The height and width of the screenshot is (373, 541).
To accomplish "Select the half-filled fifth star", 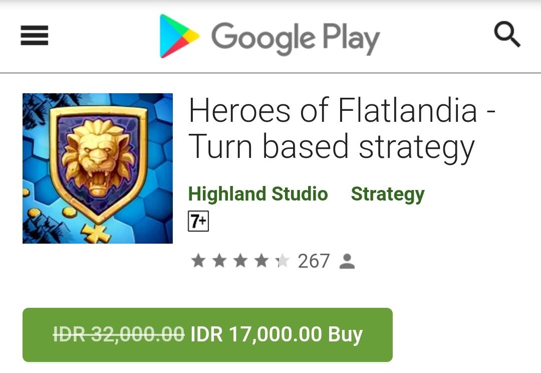I will 283,261.
